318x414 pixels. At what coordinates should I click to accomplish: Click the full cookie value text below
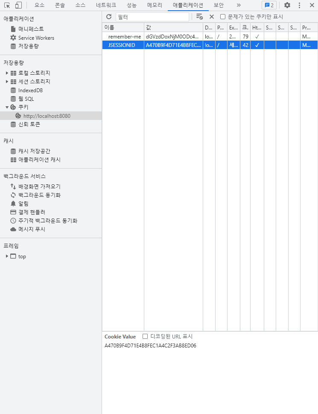coord(150,346)
